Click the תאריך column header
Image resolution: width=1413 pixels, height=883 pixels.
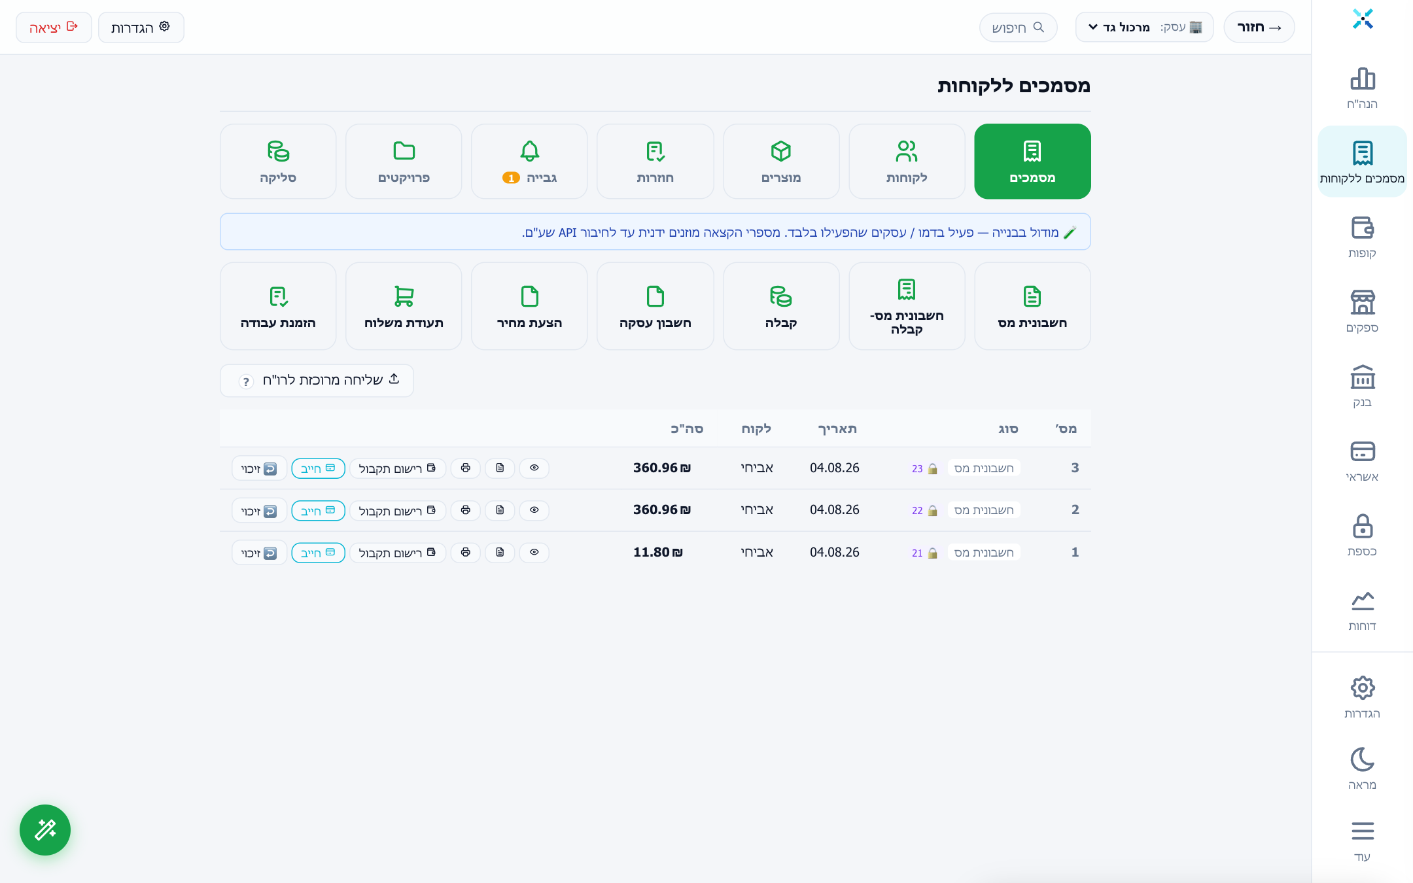(x=837, y=429)
